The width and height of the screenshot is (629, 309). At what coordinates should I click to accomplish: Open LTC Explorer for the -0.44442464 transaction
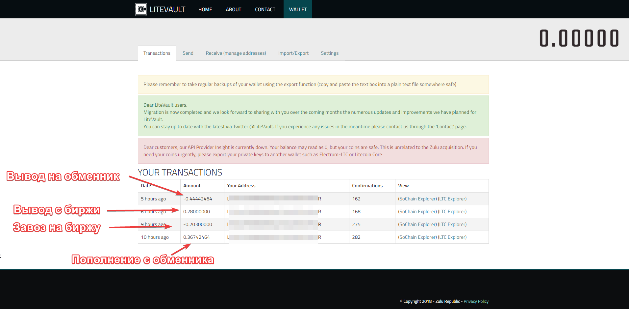point(452,199)
